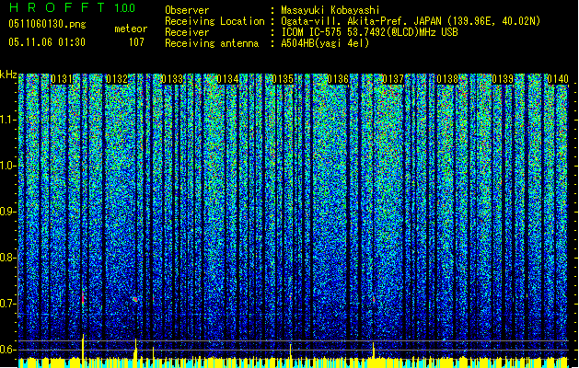The width and height of the screenshot is (579, 368).
Task: Click the 0136 time marker
Action: point(338,79)
